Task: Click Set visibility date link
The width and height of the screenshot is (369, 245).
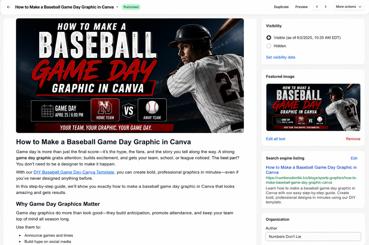Action: 280,57
